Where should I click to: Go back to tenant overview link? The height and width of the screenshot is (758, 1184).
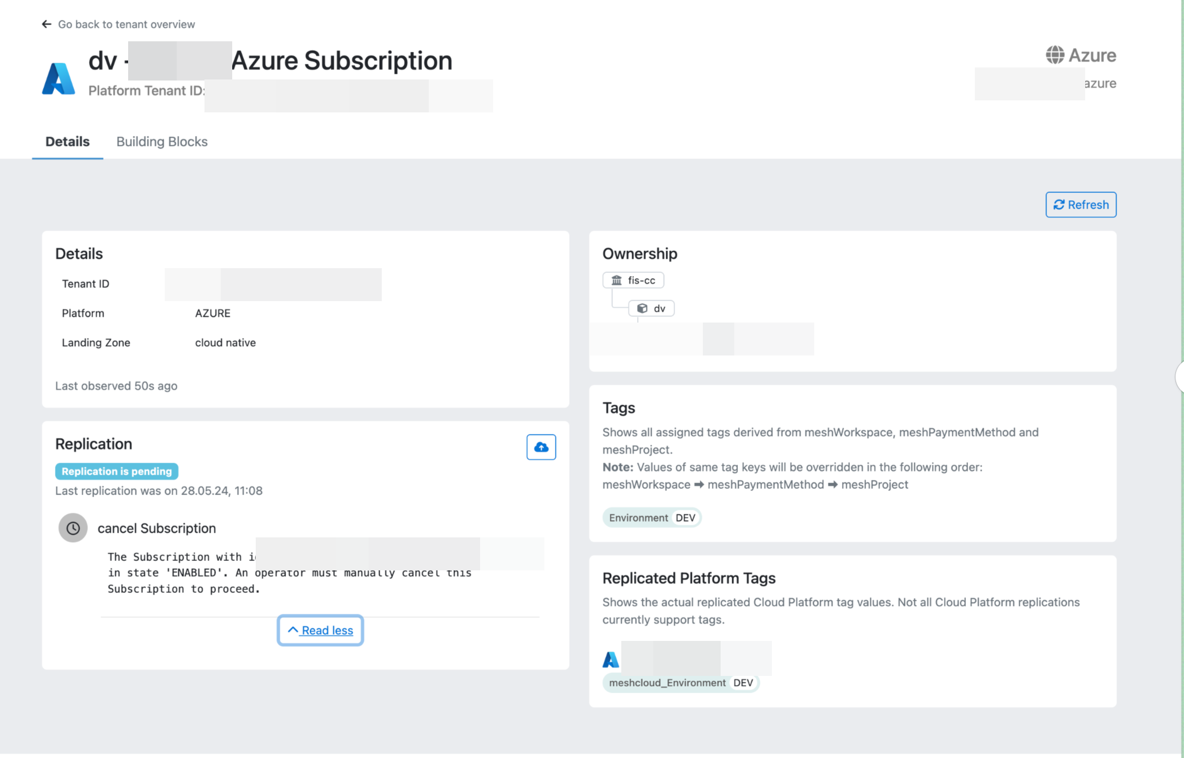pyautogui.click(x=126, y=24)
